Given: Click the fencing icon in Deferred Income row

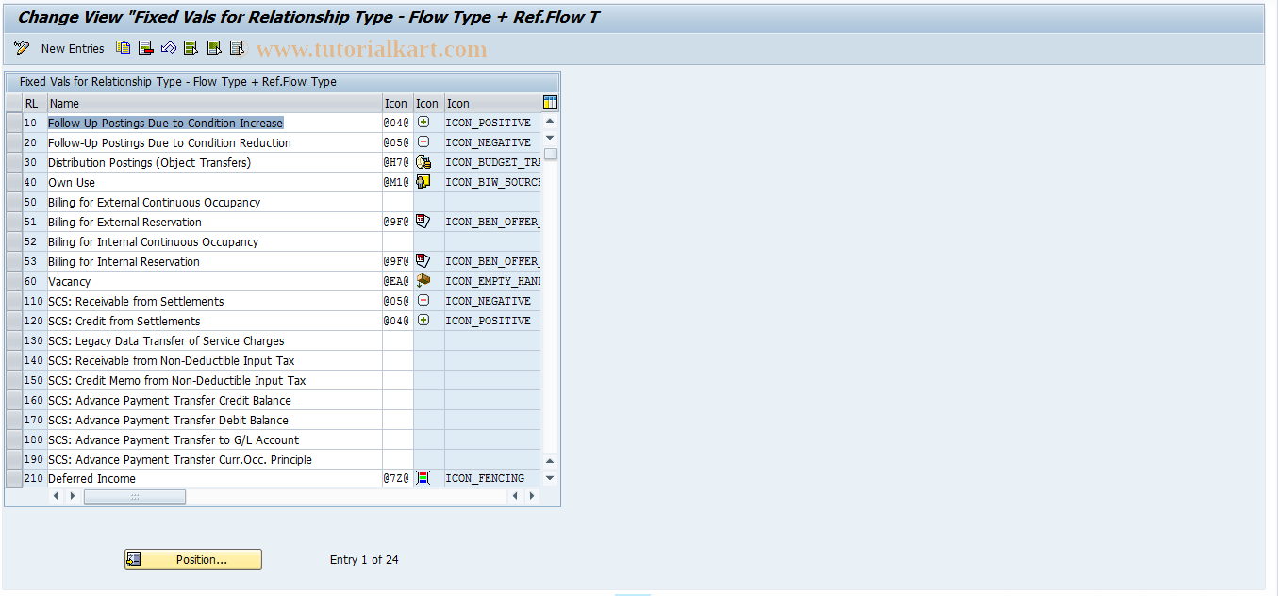Looking at the screenshot, I should pos(423,478).
